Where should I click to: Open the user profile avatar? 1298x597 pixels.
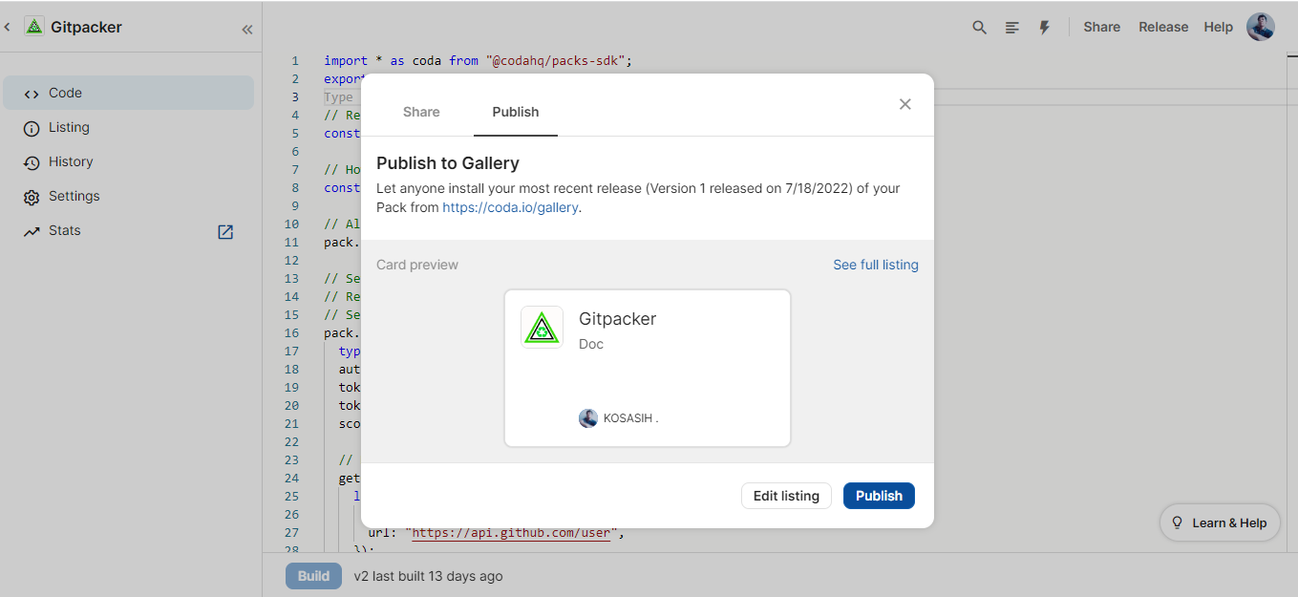(x=1261, y=27)
